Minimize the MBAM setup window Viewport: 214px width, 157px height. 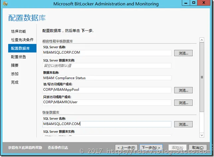click(186, 3)
